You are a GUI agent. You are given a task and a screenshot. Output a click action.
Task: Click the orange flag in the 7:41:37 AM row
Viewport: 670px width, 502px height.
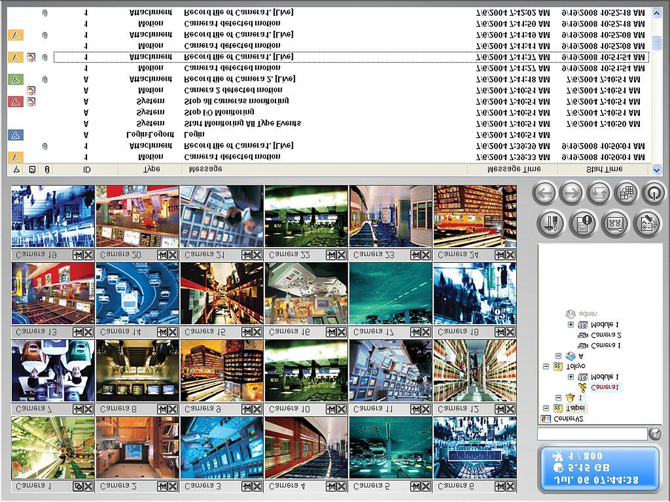15,57
